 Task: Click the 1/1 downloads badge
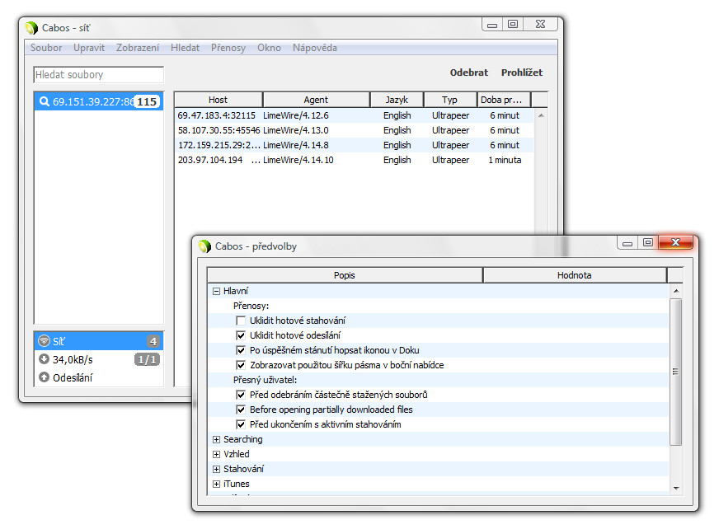(x=147, y=359)
